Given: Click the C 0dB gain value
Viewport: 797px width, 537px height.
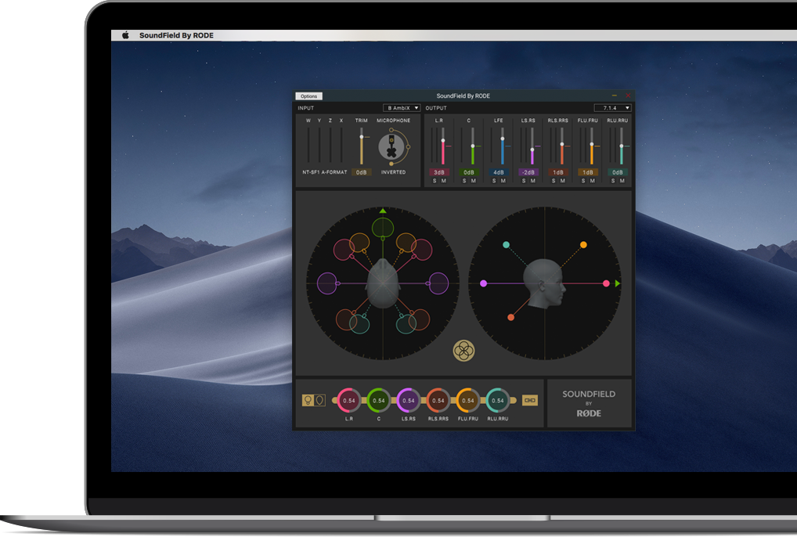Looking at the screenshot, I should point(469,172).
